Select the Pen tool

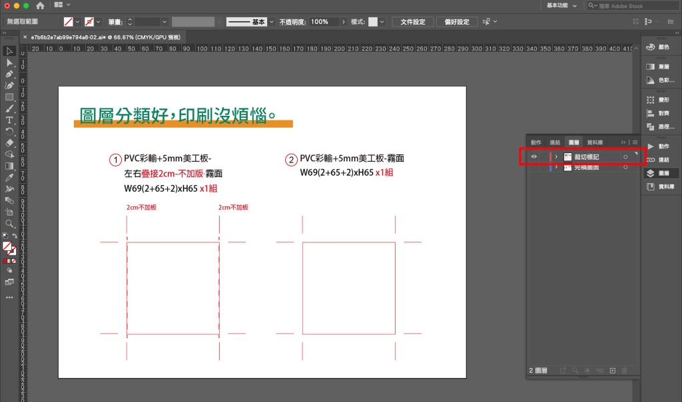coord(9,74)
